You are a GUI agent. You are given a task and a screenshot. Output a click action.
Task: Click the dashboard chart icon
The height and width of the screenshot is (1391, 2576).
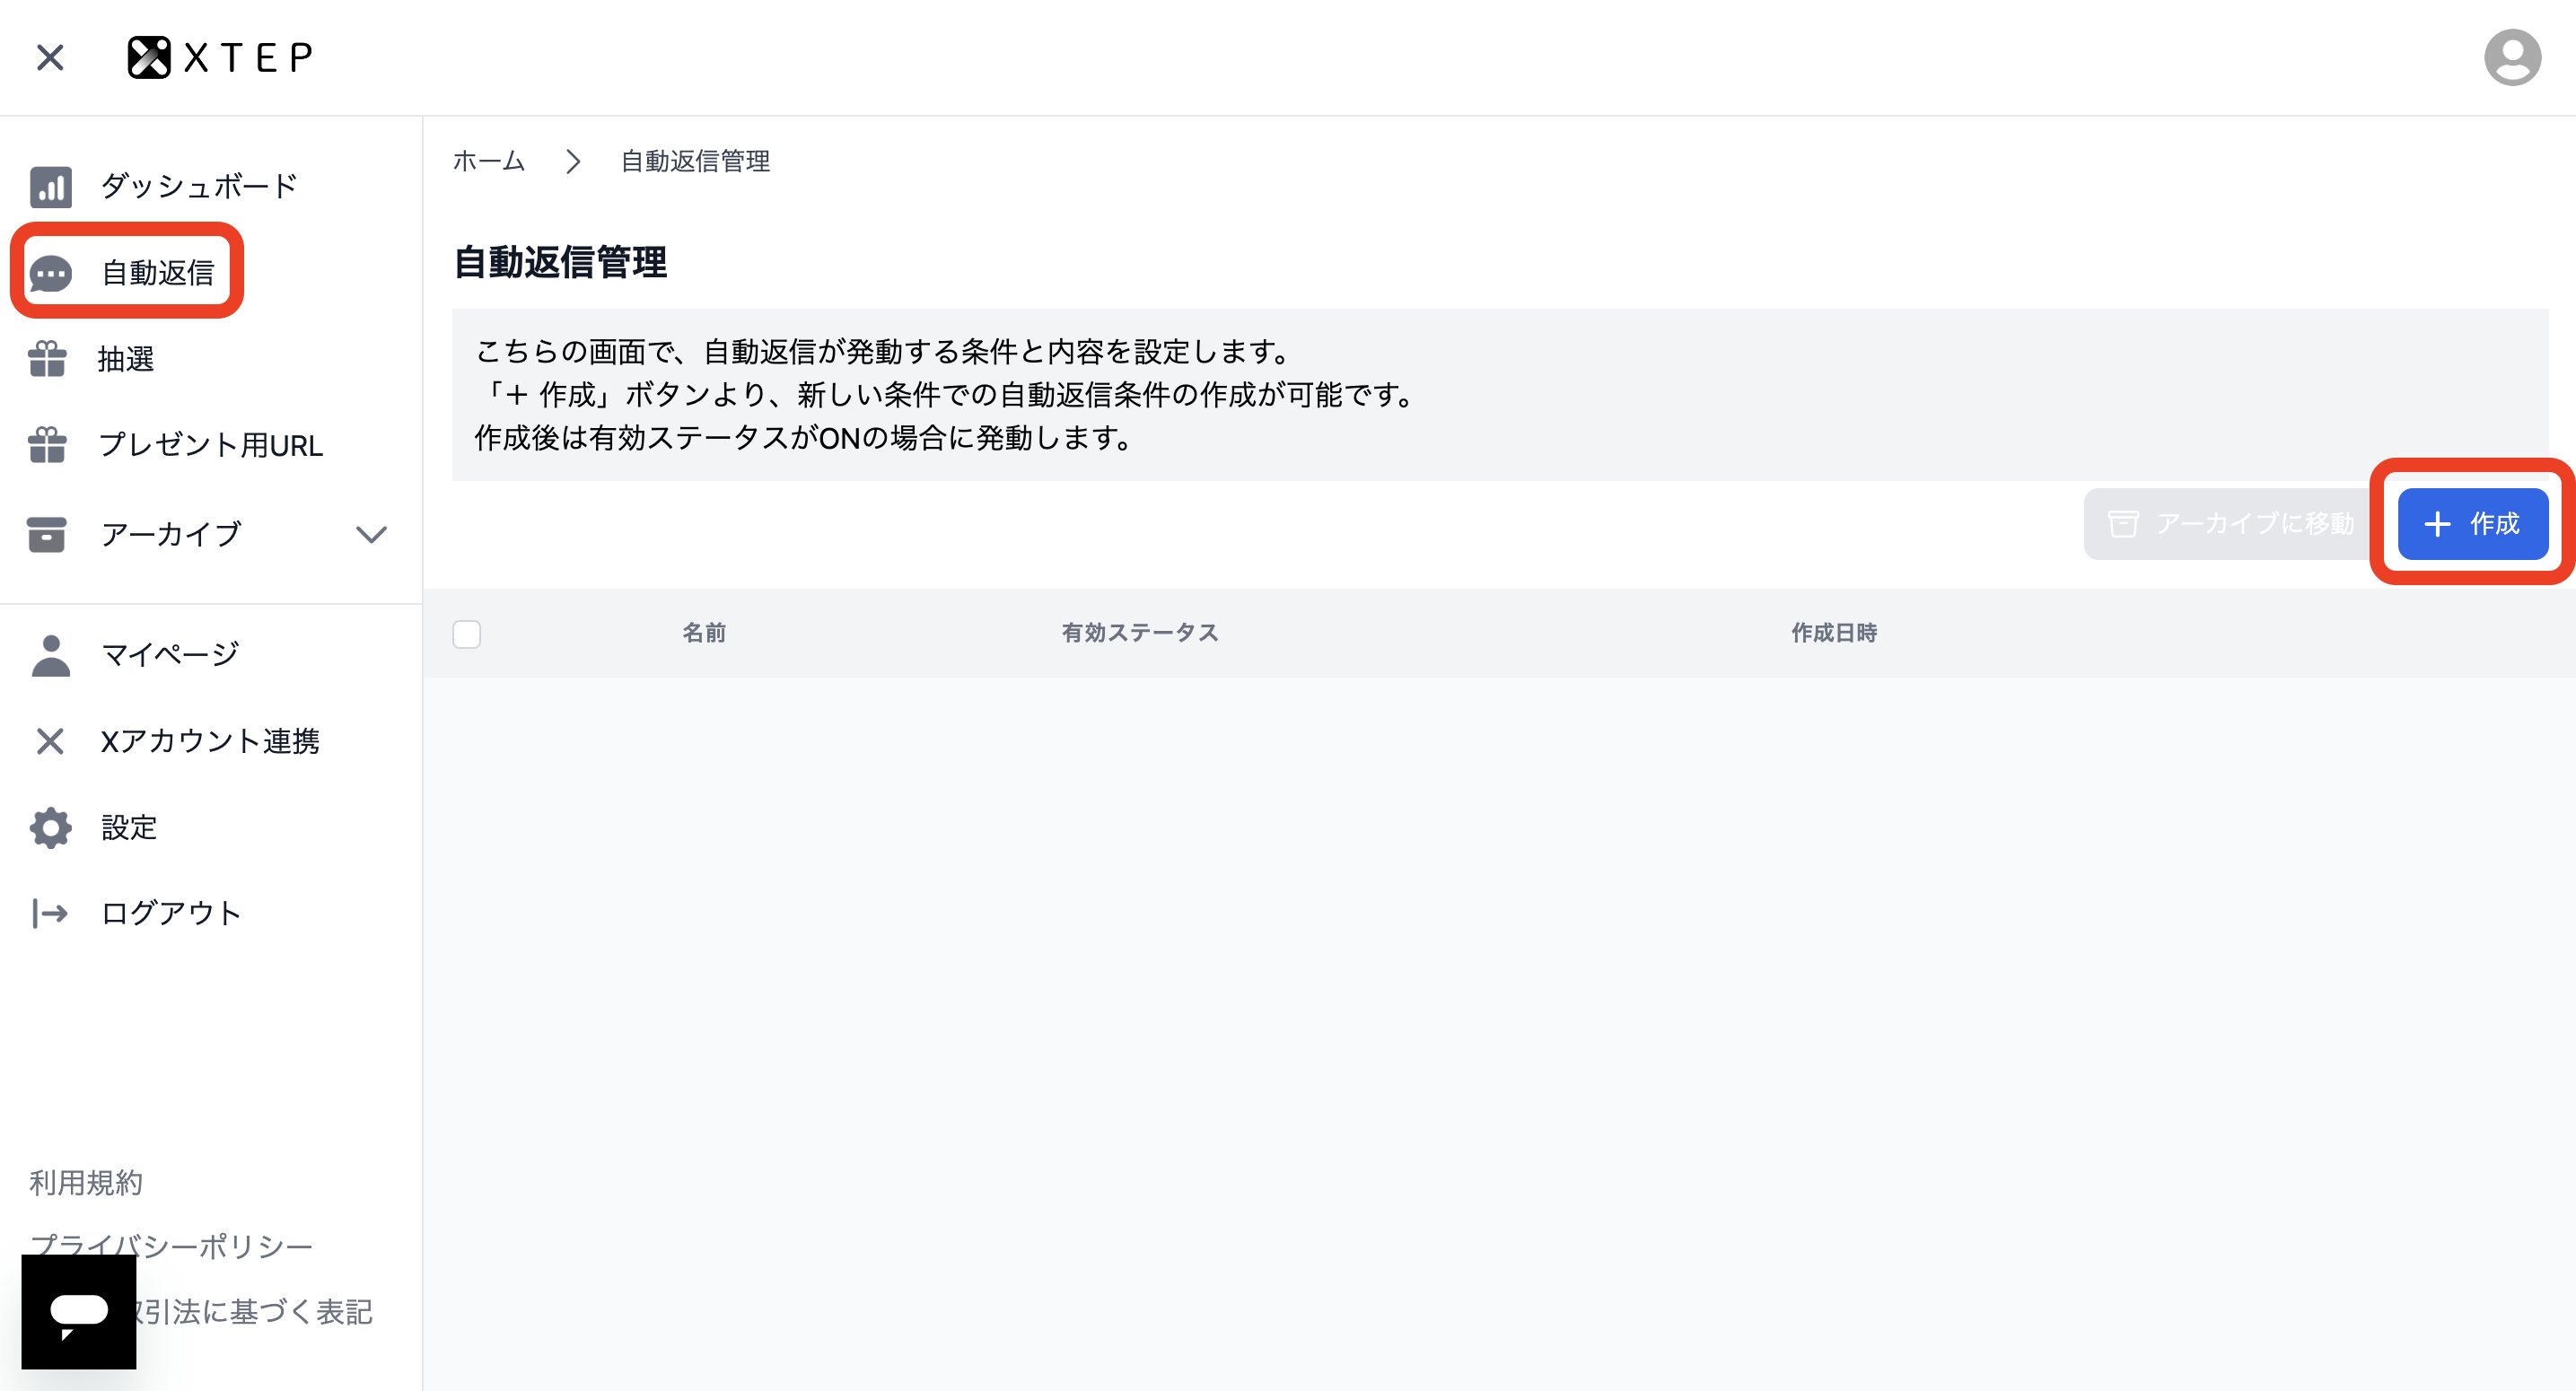pos(50,186)
